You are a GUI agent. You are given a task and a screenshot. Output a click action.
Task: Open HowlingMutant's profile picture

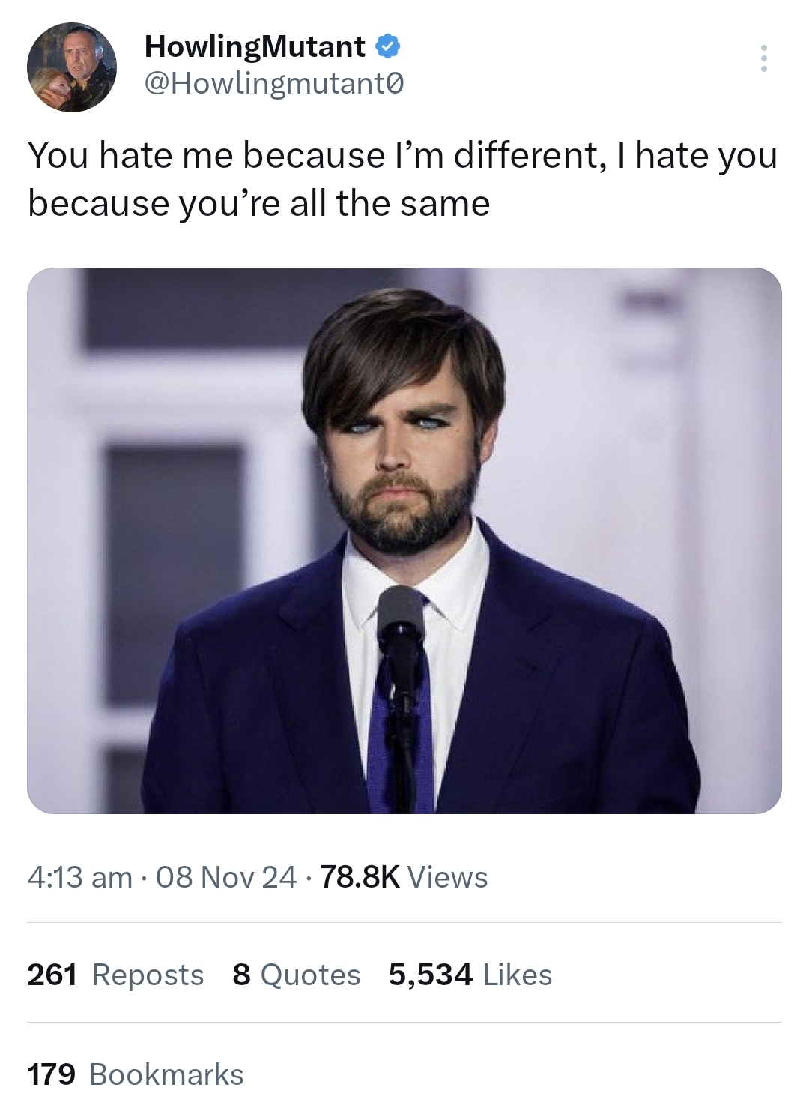[72, 67]
